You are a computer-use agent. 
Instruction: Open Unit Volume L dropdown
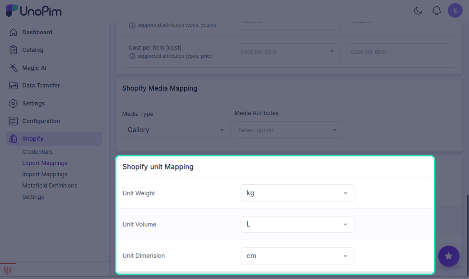(297, 224)
